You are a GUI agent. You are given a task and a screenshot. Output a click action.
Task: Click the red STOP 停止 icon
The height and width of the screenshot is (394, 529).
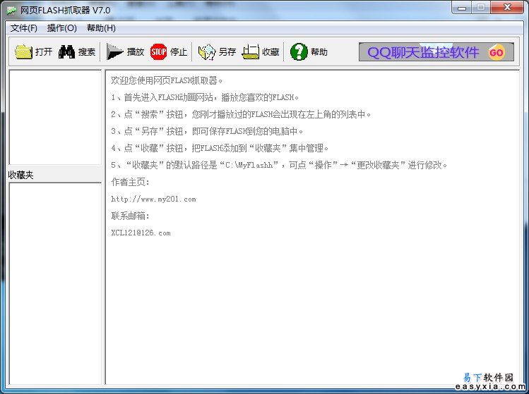pyautogui.click(x=158, y=52)
